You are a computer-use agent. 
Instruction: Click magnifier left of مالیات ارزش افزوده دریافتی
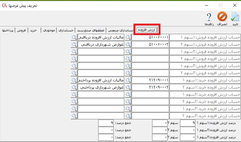(74, 37)
